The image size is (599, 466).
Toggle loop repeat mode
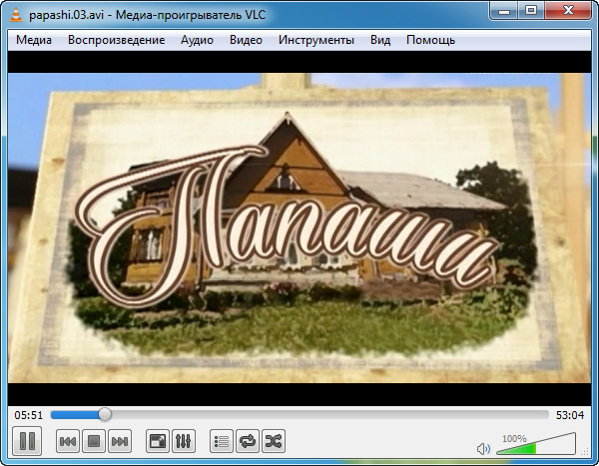point(248,441)
